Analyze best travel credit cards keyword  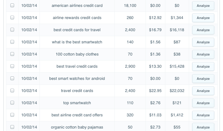click(x=203, y=66)
